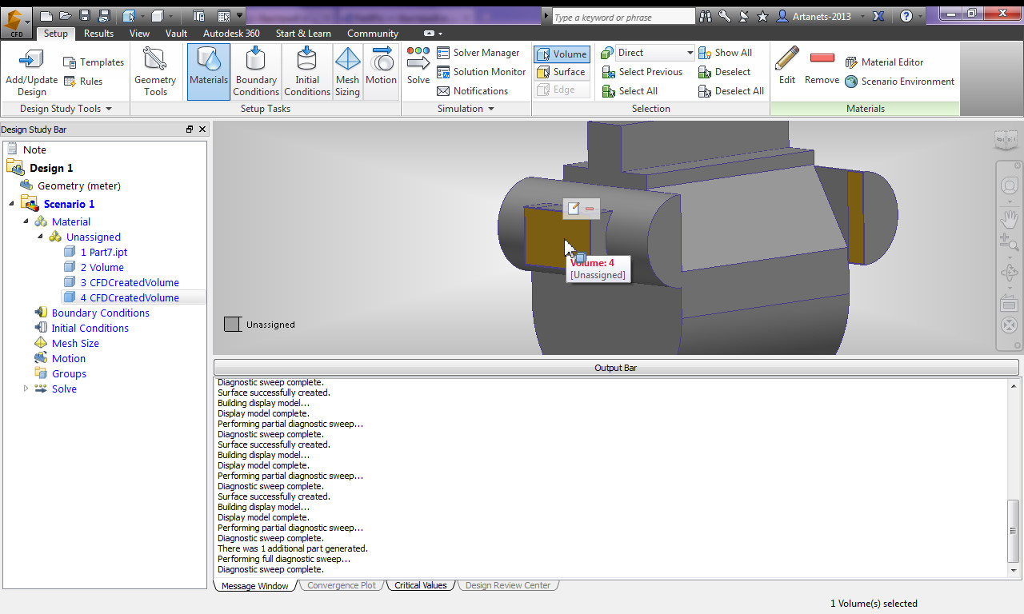This screenshot has width=1024, height=614.
Task: Switch to the Community ribbon tab
Action: coord(372,34)
